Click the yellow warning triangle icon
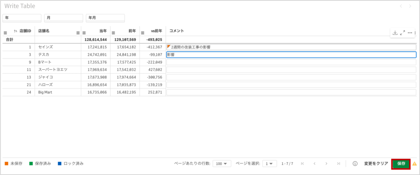This screenshot has height=175, width=420. [414, 164]
